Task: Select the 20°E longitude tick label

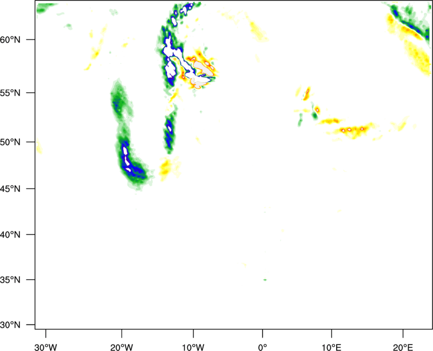Action: click(x=403, y=347)
